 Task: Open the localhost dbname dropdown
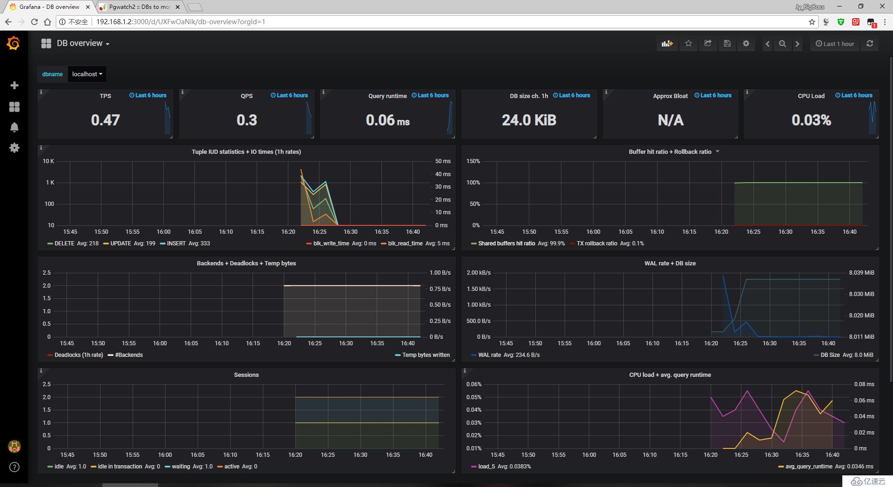87,74
